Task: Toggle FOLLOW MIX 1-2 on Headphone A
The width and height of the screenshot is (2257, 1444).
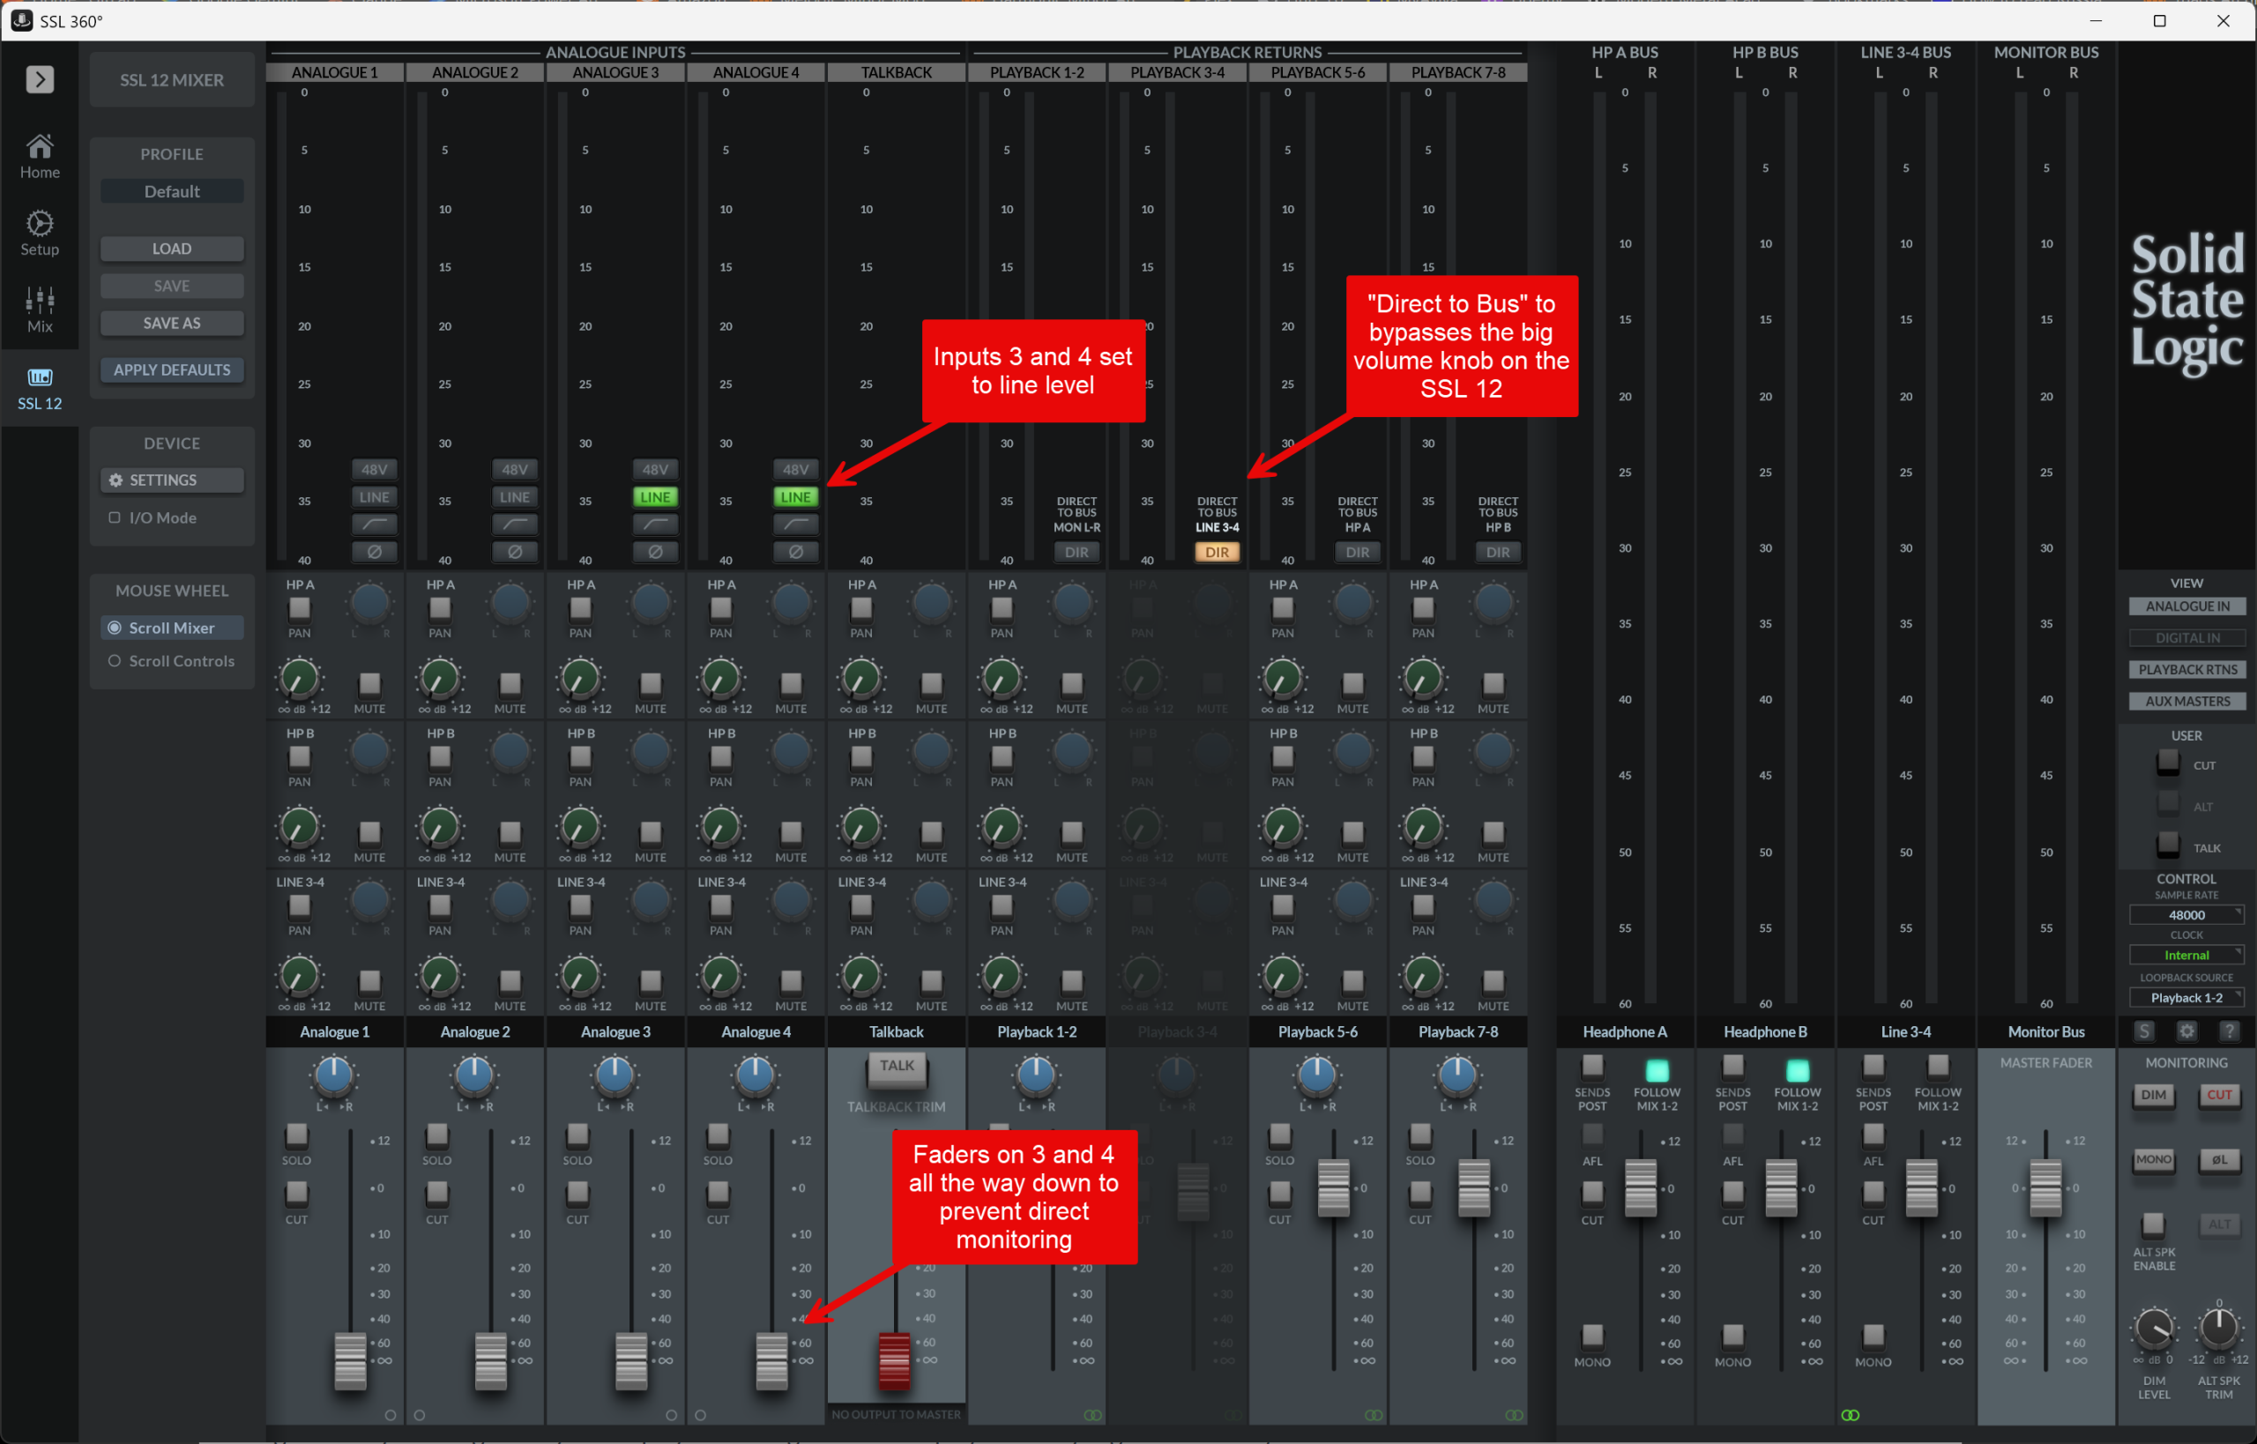Action: click(1657, 1070)
